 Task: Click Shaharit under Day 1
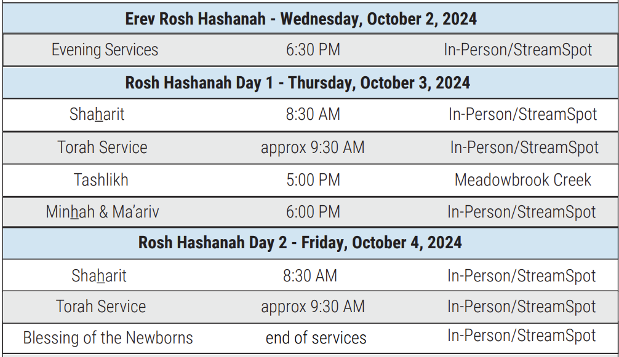click(97, 114)
